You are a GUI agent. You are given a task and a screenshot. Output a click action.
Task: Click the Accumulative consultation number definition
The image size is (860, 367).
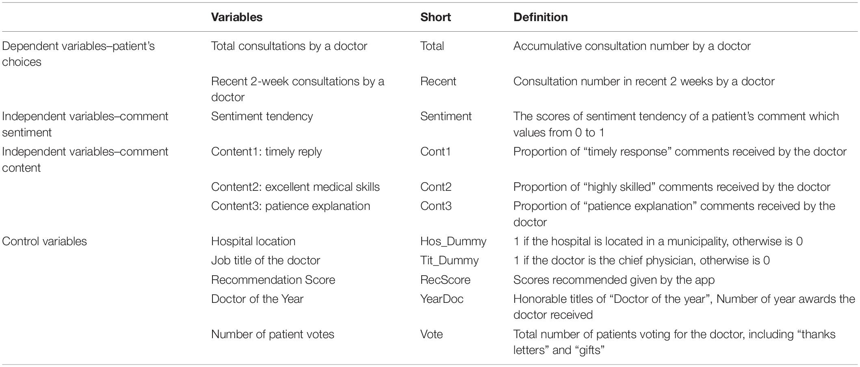[632, 46]
